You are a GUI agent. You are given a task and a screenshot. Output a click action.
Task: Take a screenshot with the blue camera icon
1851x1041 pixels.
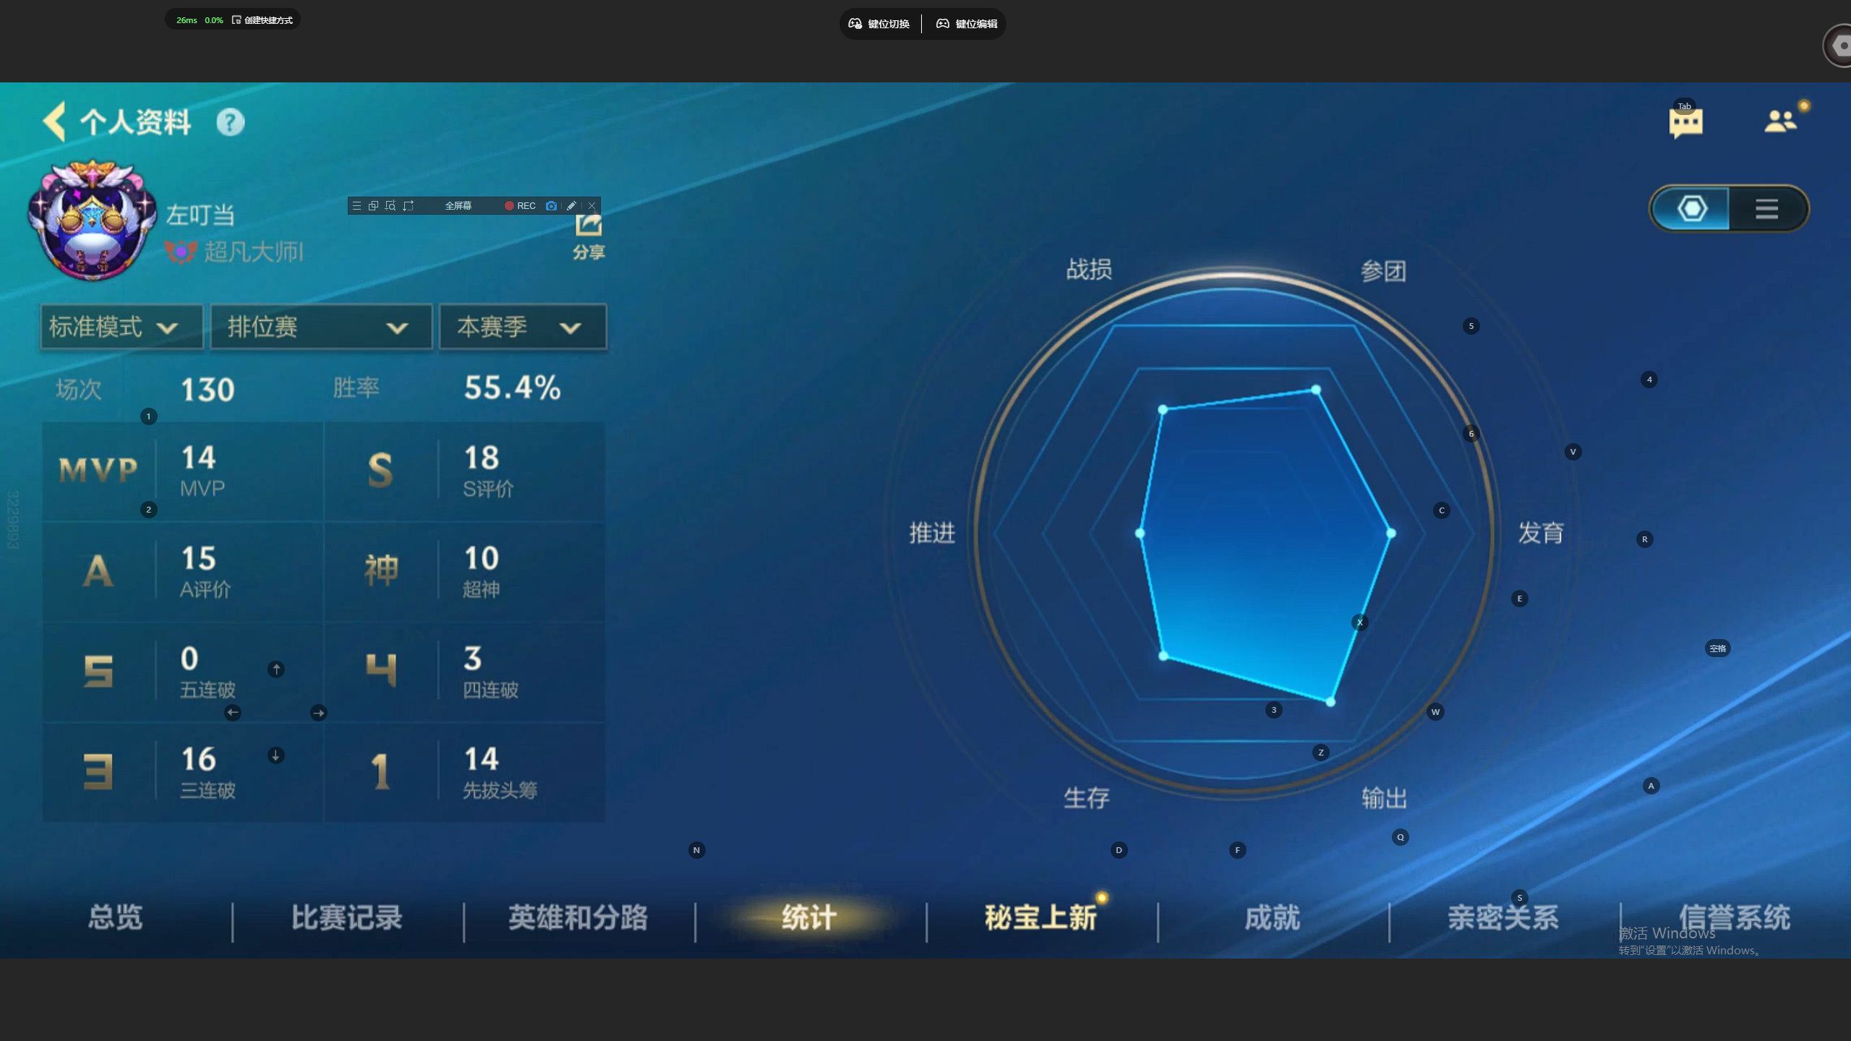551,206
